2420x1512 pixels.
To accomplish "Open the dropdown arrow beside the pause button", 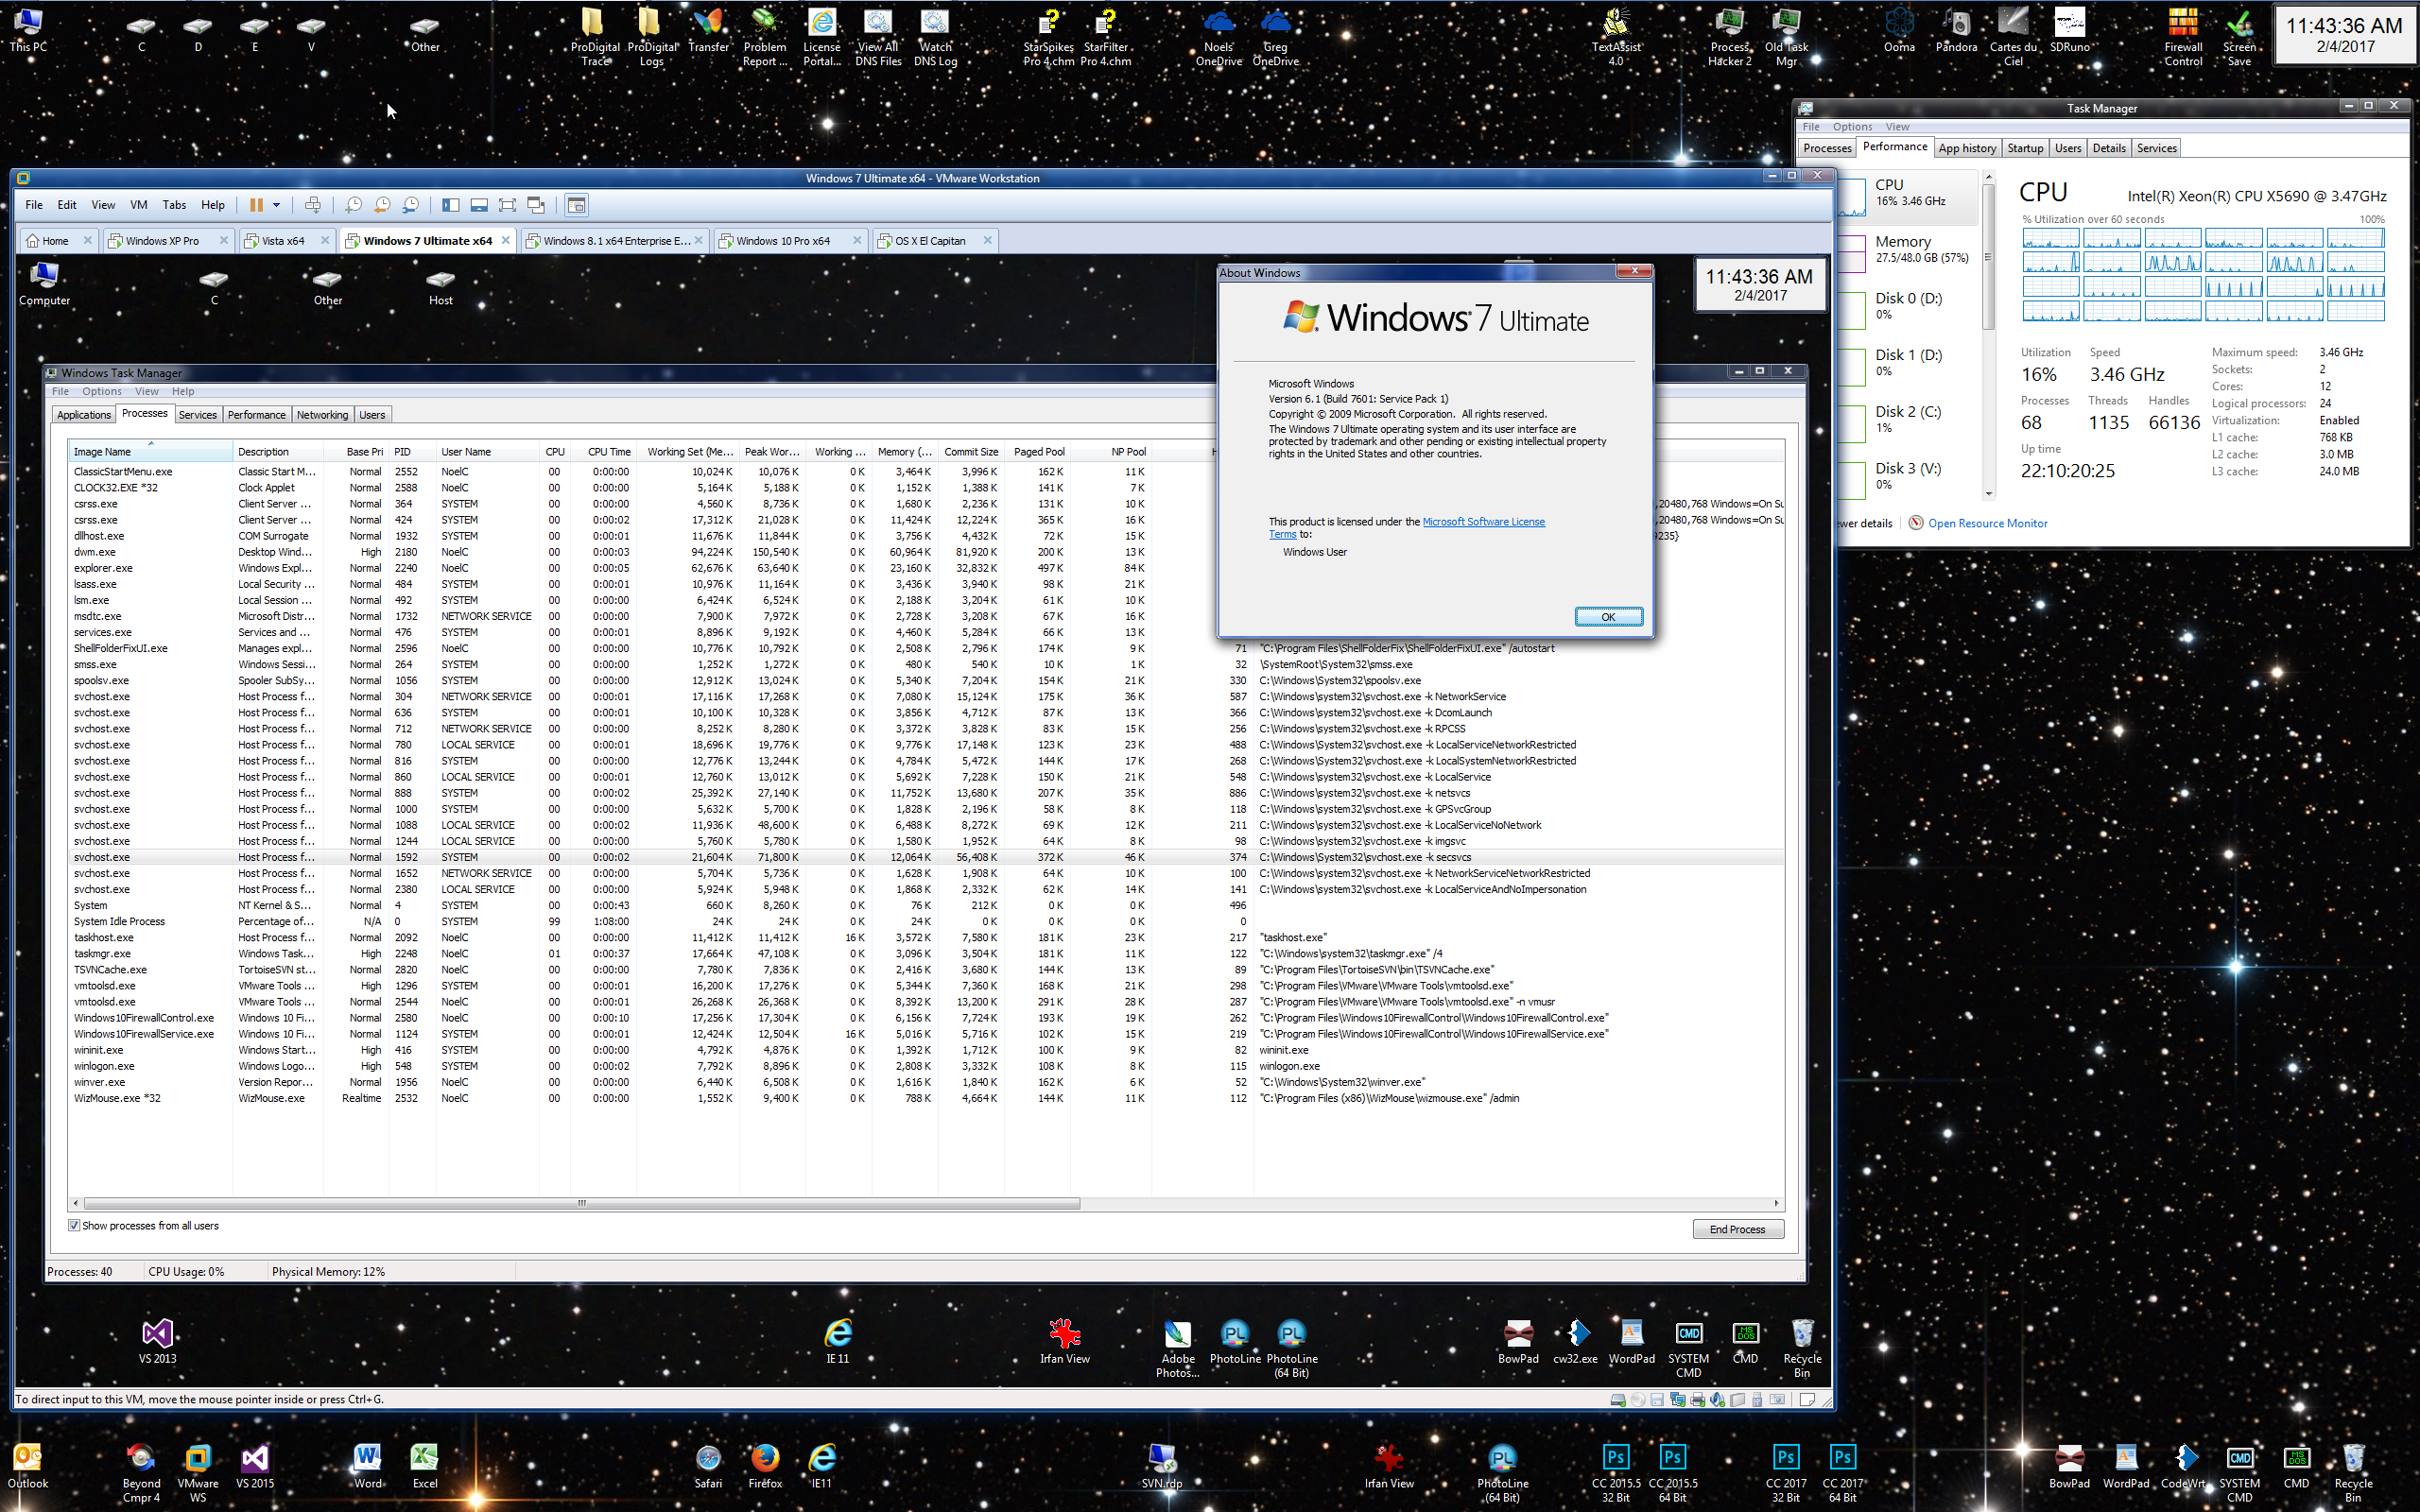I will click(x=276, y=205).
